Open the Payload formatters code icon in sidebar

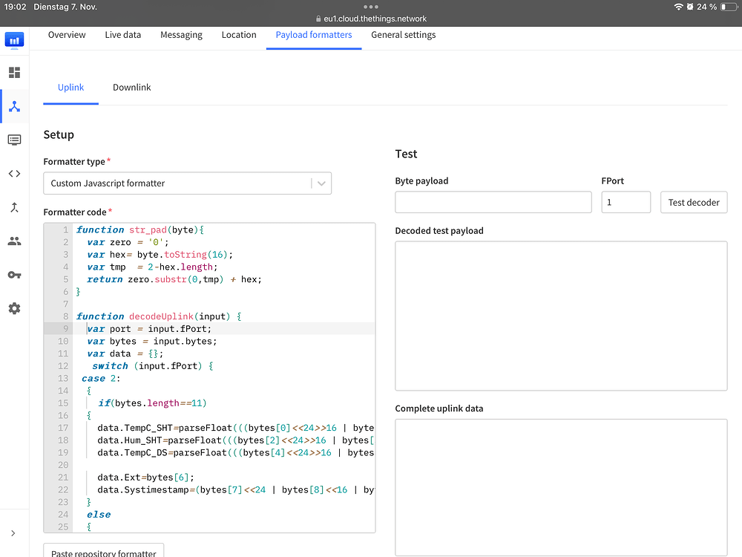point(14,174)
